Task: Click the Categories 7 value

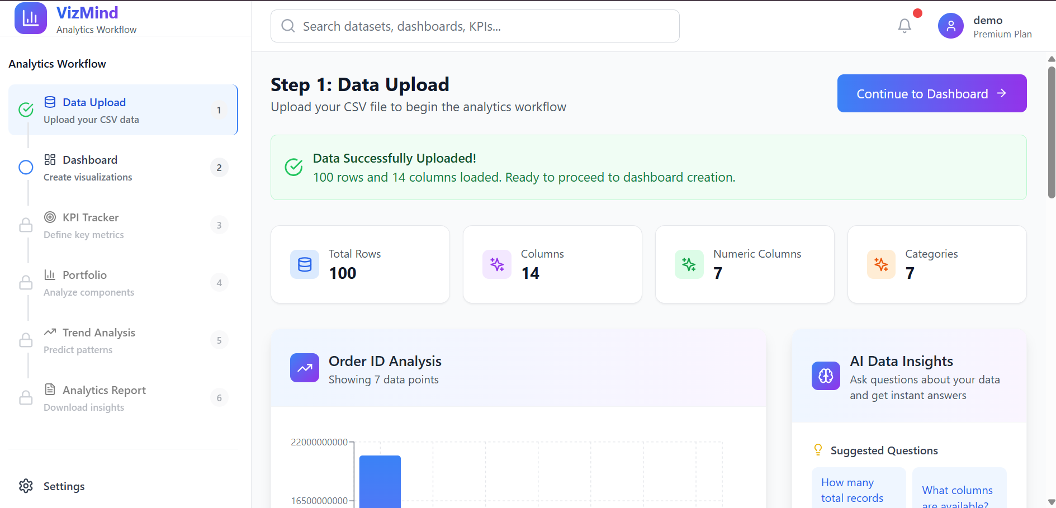Action: (910, 273)
